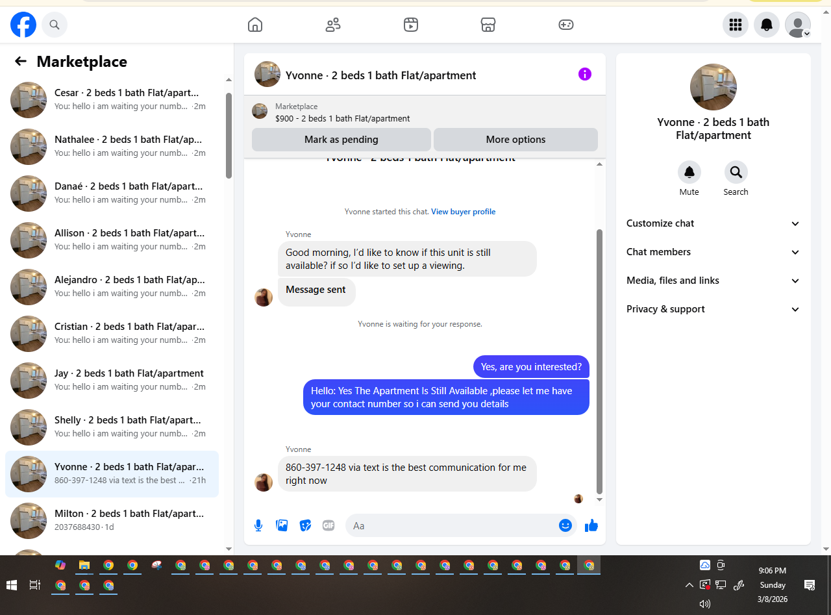831x615 pixels.
Task: Open the Facebook home logo
Action: pyautogui.click(x=23, y=25)
